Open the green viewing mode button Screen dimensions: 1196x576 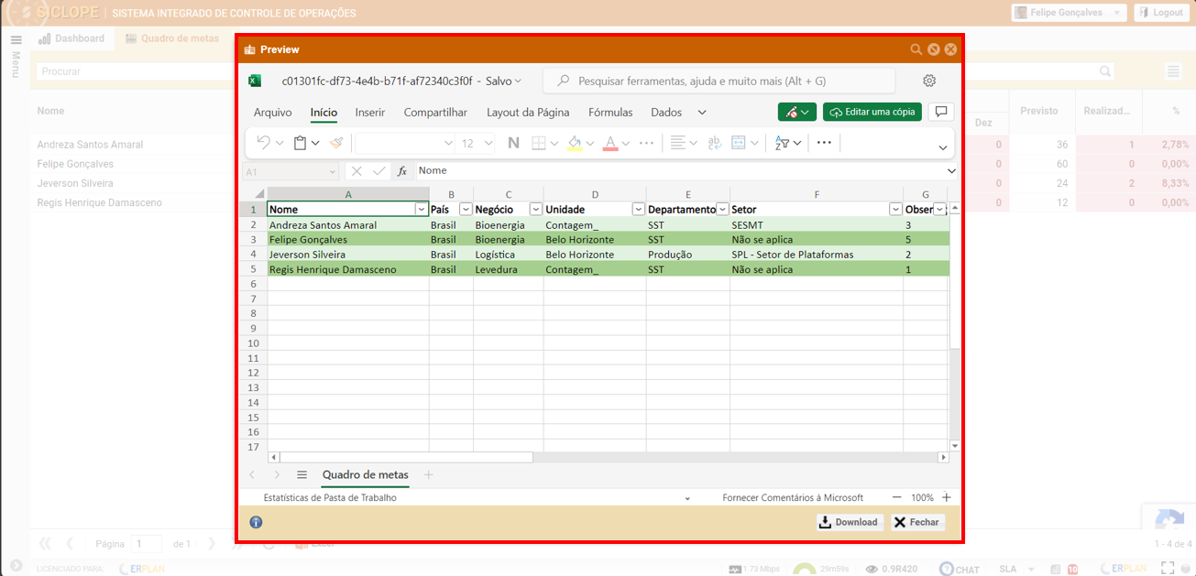coord(796,112)
